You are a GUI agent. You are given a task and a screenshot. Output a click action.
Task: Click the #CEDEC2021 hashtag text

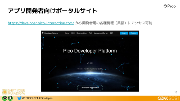(30, 98)
